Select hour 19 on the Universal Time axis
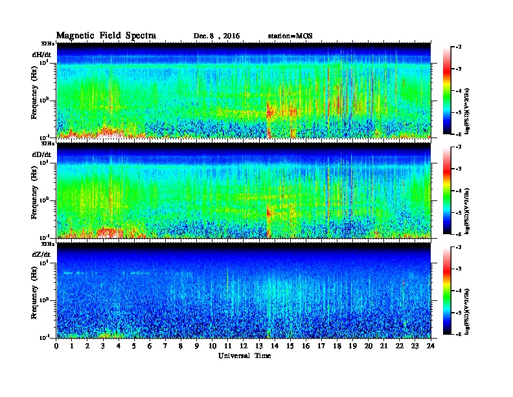Viewport: 513px width, 397px height. click(x=352, y=346)
